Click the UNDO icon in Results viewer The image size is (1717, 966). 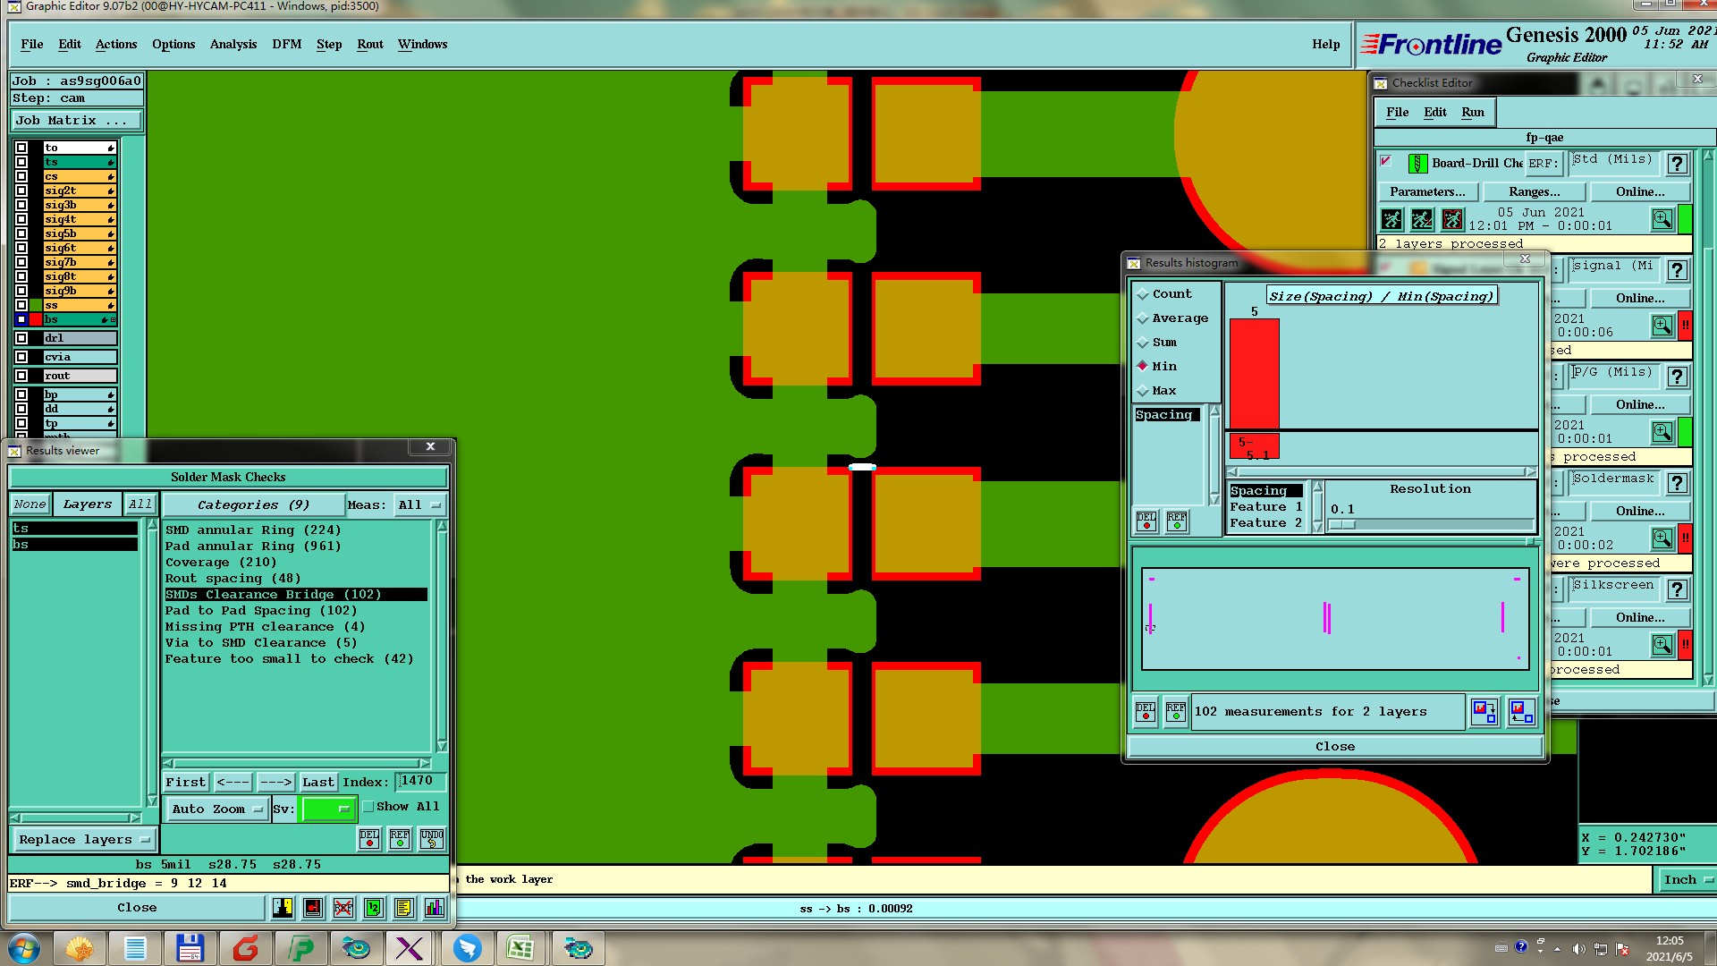click(432, 839)
